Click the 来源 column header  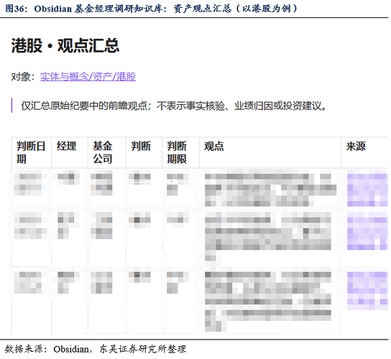pos(356,146)
